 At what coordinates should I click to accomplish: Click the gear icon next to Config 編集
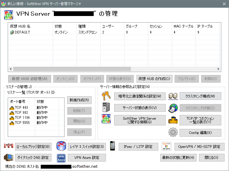click(173, 132)
